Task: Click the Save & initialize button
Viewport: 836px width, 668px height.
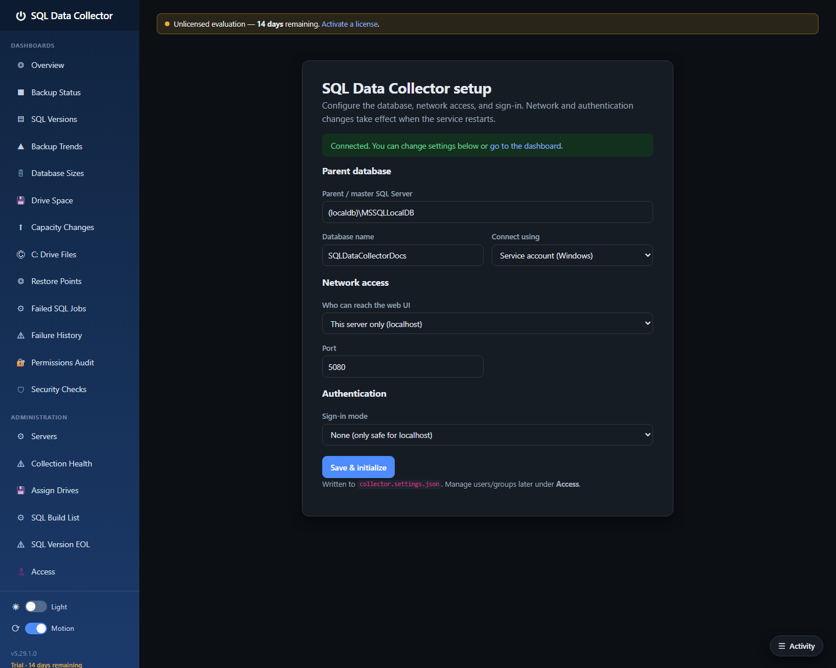Action: point(358,468)
